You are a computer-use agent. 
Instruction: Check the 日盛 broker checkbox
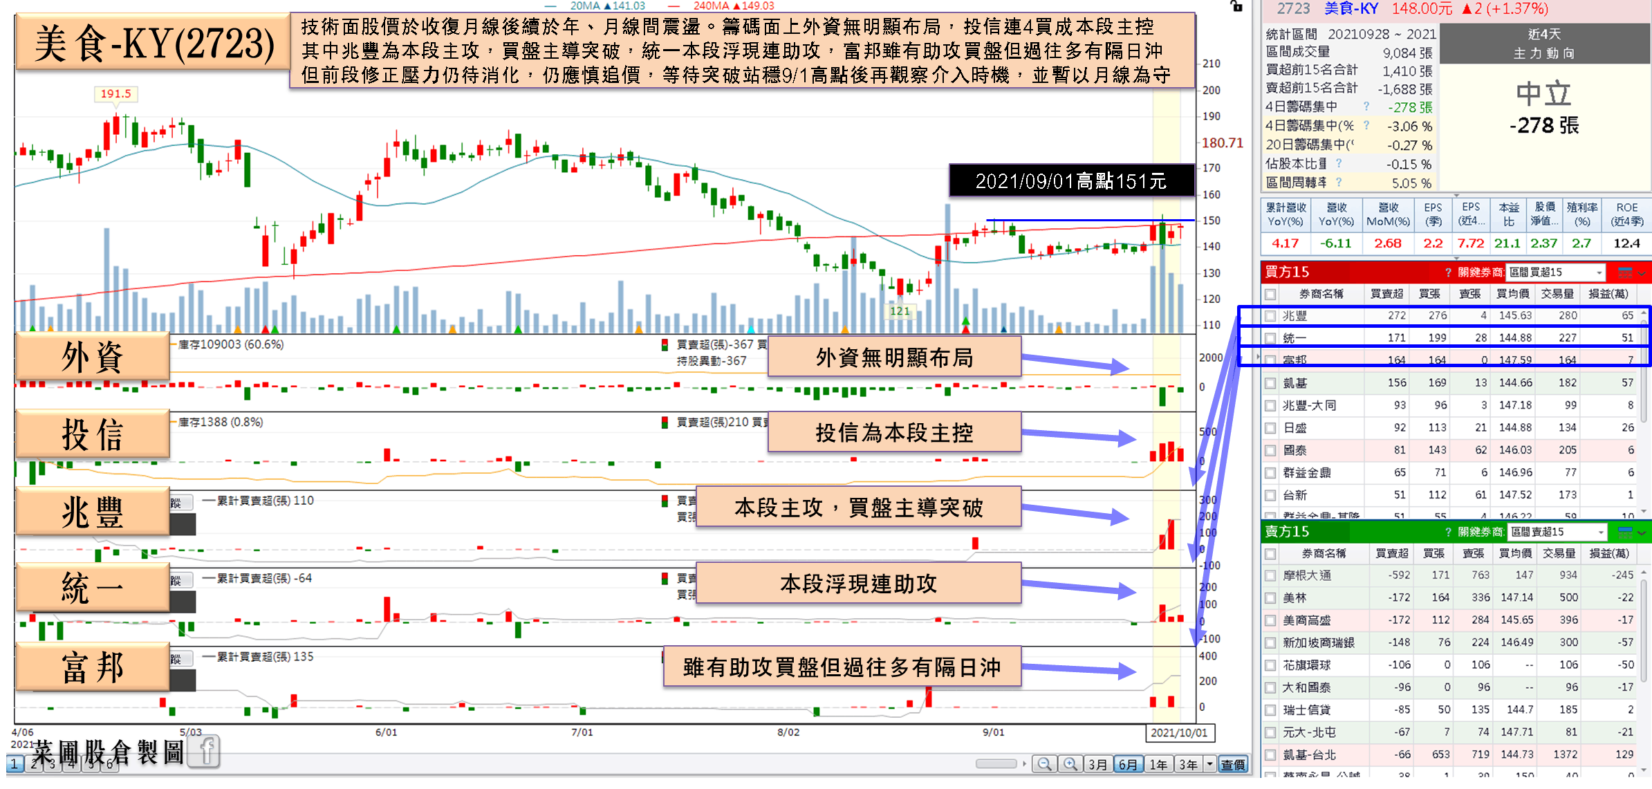(x=1270, y=428)
